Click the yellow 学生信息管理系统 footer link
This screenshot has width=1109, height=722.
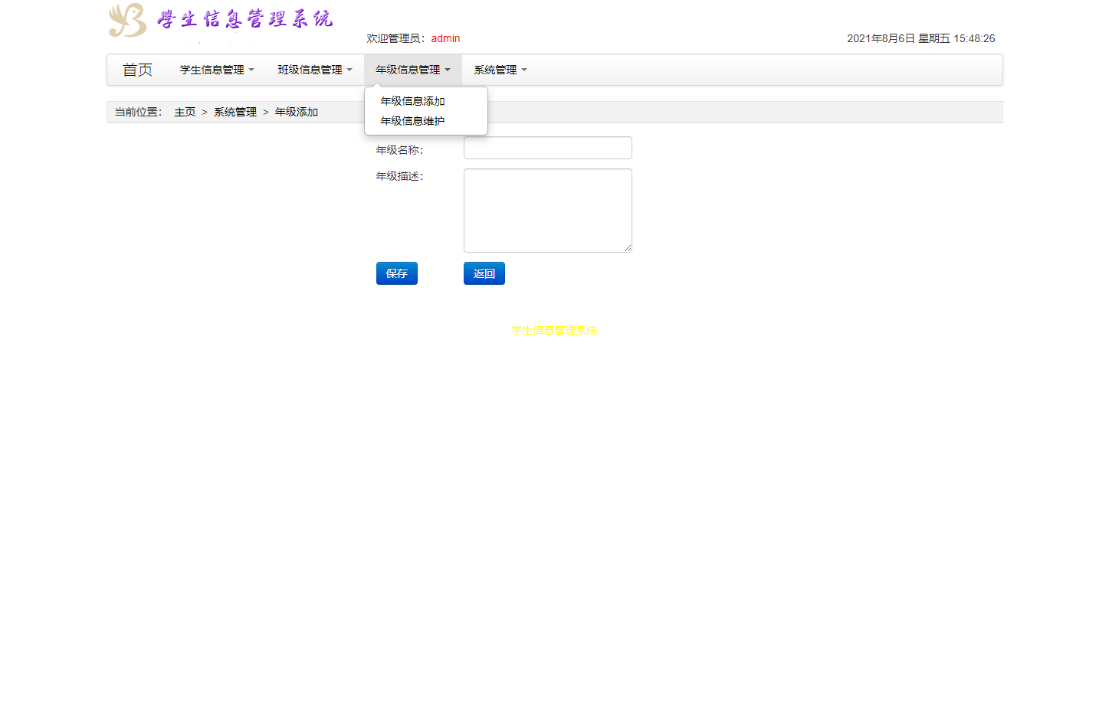[553, 330]
